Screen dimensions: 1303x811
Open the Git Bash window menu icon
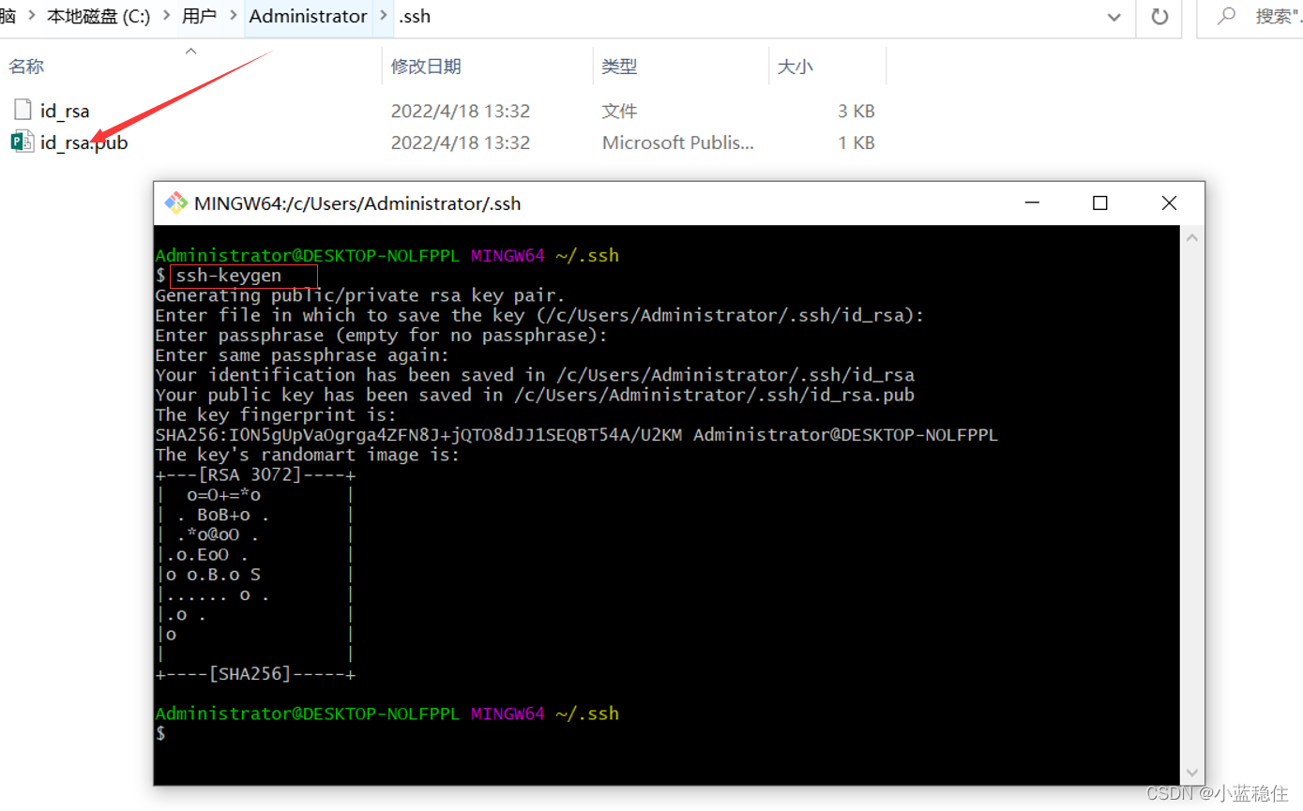175,203
